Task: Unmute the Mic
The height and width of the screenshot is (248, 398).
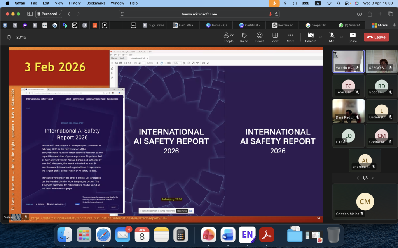Action: click(332, 38)
